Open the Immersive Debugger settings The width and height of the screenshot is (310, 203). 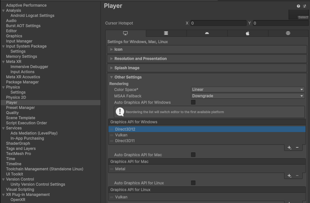(x=29, y=67)
